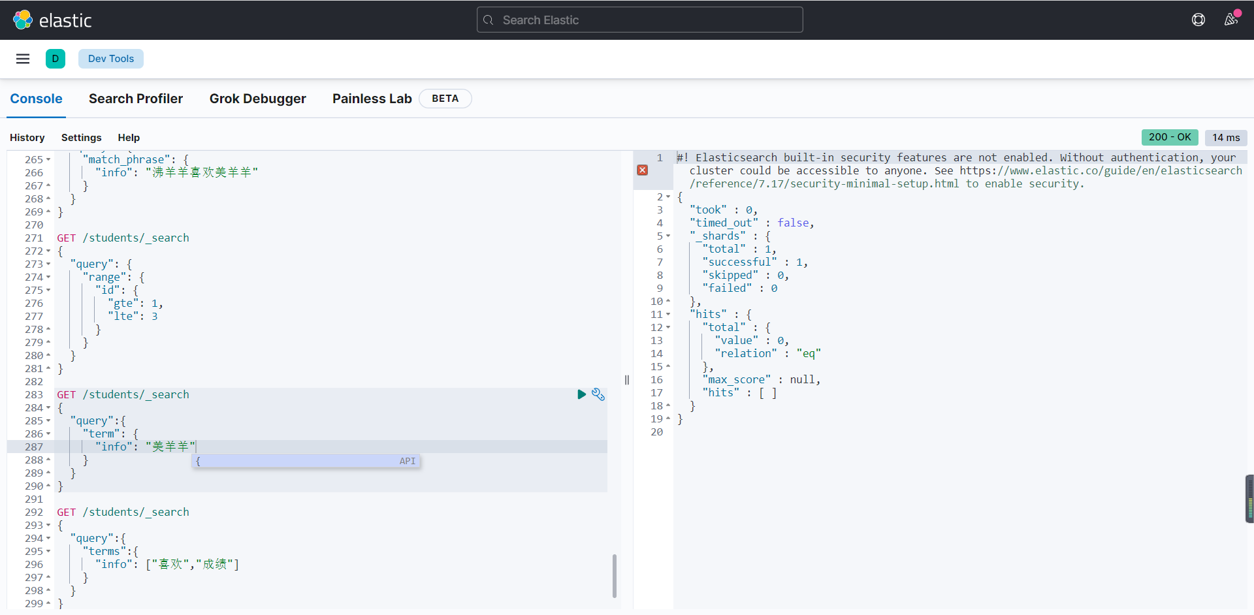Switch to the Painless Lab tab
Image resolution: width=1254 pixels, height=615 pixels.
point(372,99)
